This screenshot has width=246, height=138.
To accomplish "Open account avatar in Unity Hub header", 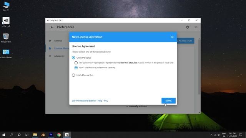I will click(x=196, y=27).
